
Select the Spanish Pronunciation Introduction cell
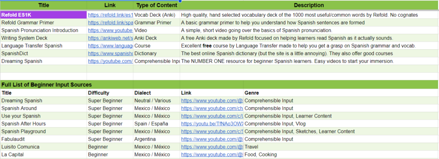[43, 30]
